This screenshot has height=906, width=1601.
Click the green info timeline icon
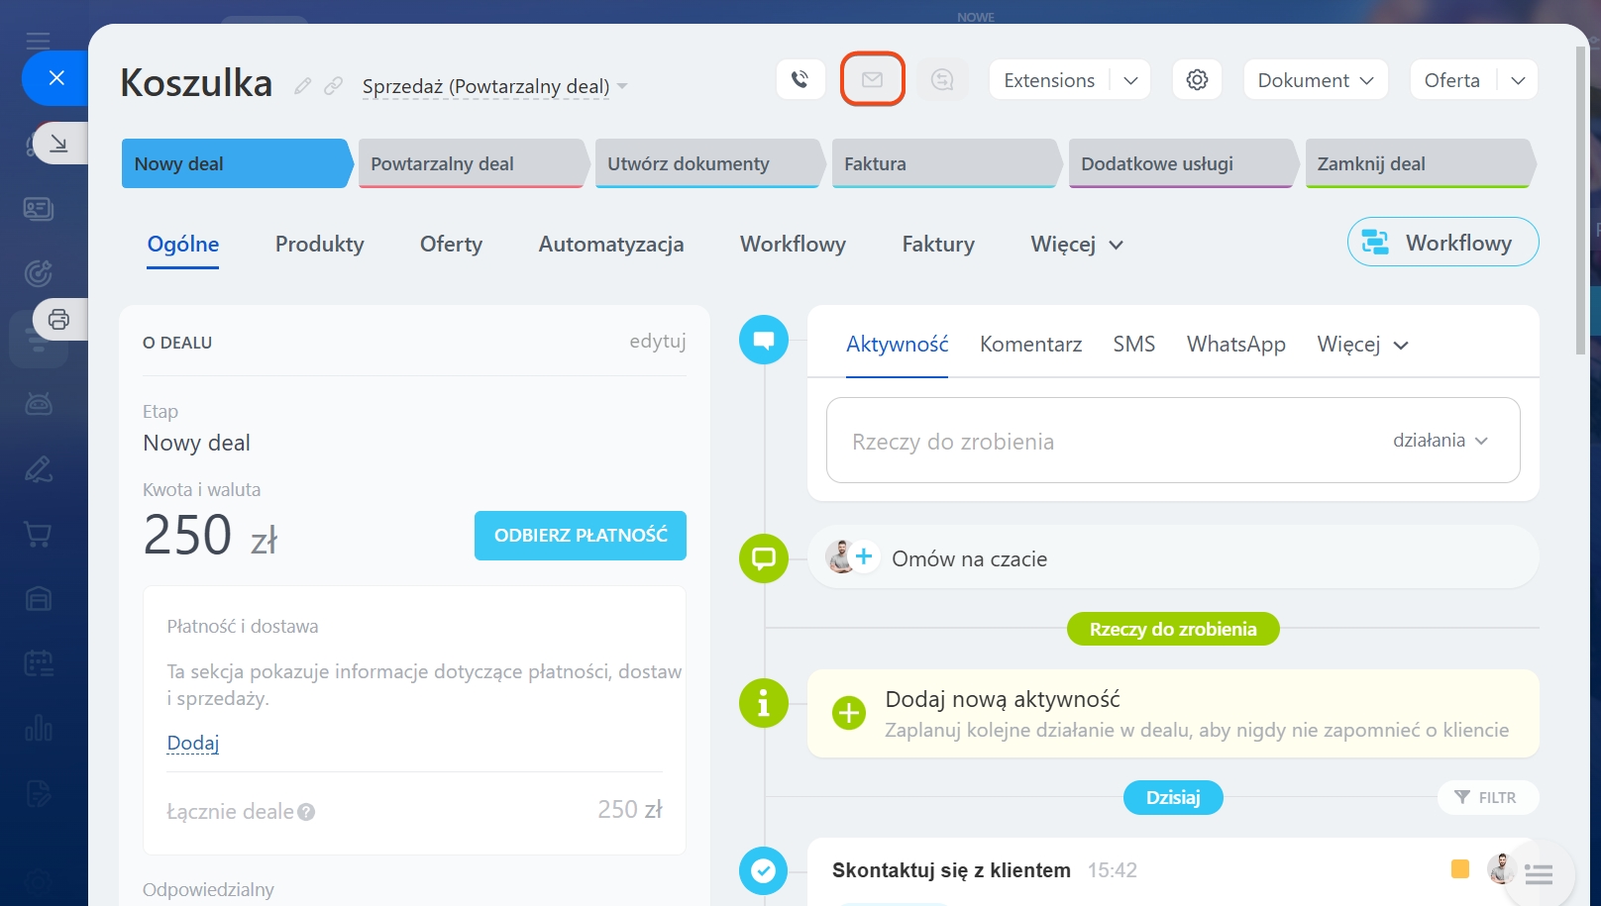click(x=764, y=703)
